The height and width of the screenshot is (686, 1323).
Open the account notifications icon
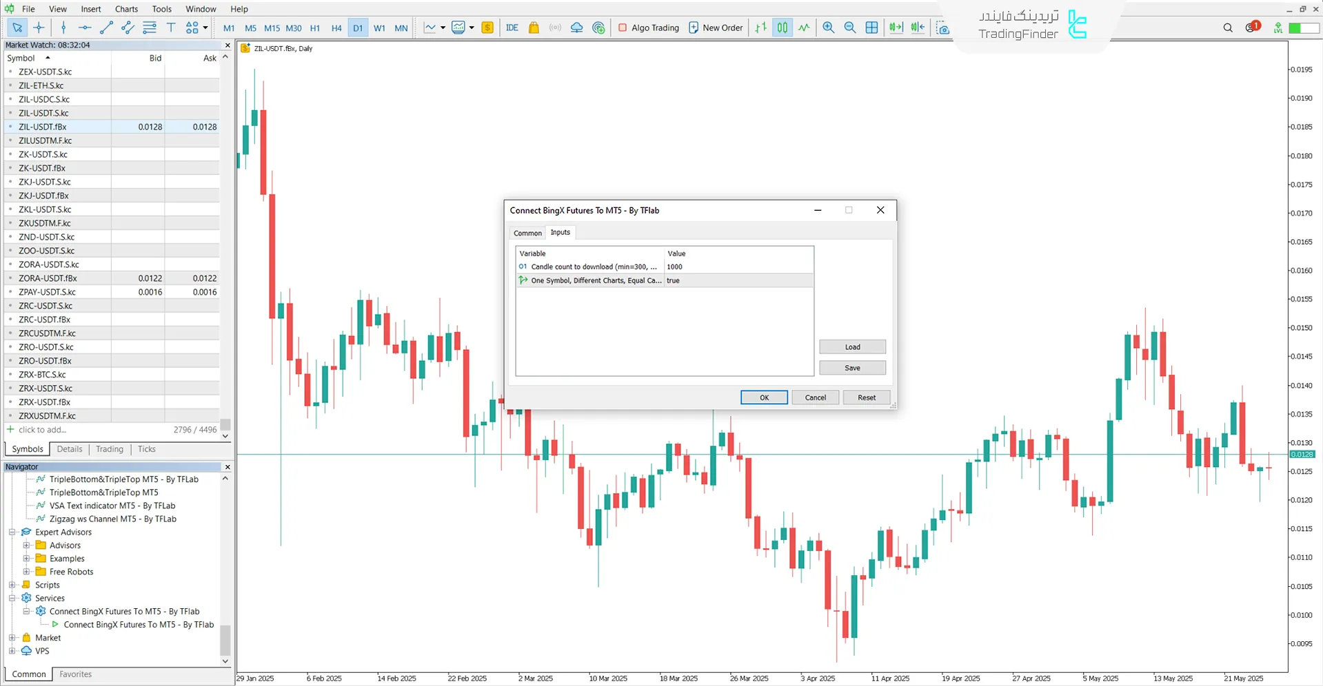tap(1252, 27)
